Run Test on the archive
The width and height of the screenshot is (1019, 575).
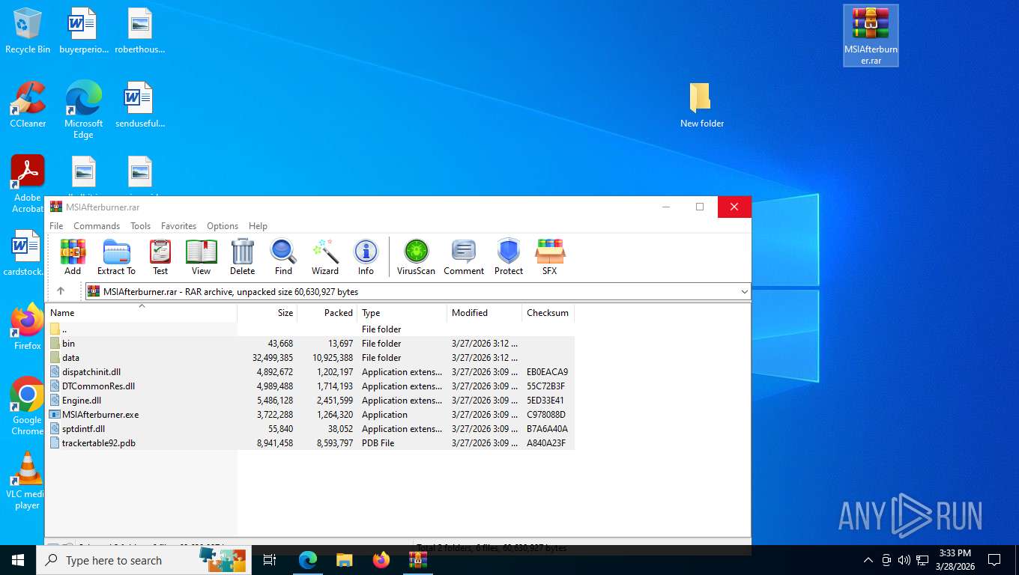click(x=160, y=257)
